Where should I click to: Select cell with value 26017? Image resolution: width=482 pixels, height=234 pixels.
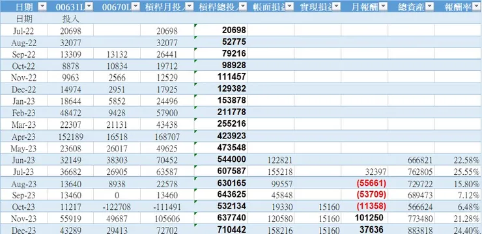click(x=117, y=148)
